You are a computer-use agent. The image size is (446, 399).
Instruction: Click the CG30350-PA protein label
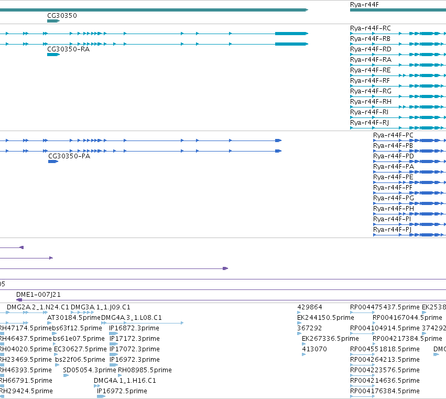click(x=69, y=156)
